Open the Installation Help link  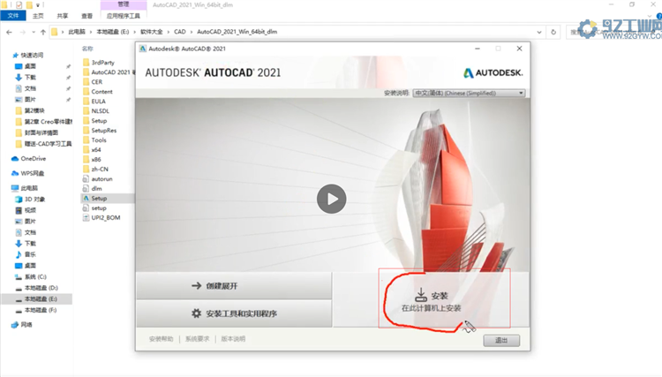(162, 338)
